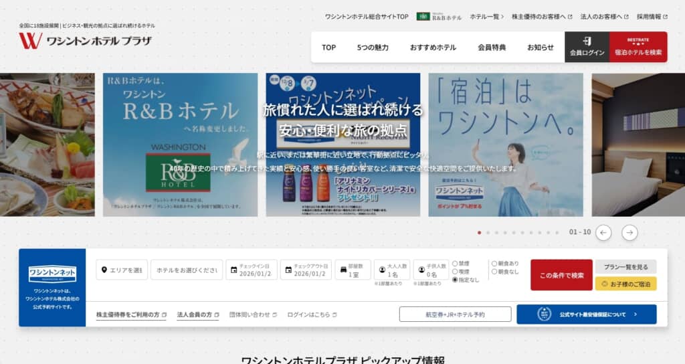Select the 朝食あり radio button

pos(494,264)
